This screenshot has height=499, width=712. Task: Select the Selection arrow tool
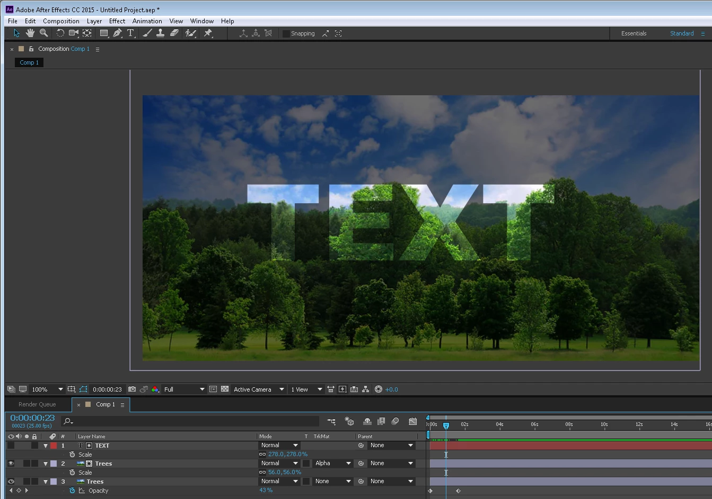click(16, 33)
